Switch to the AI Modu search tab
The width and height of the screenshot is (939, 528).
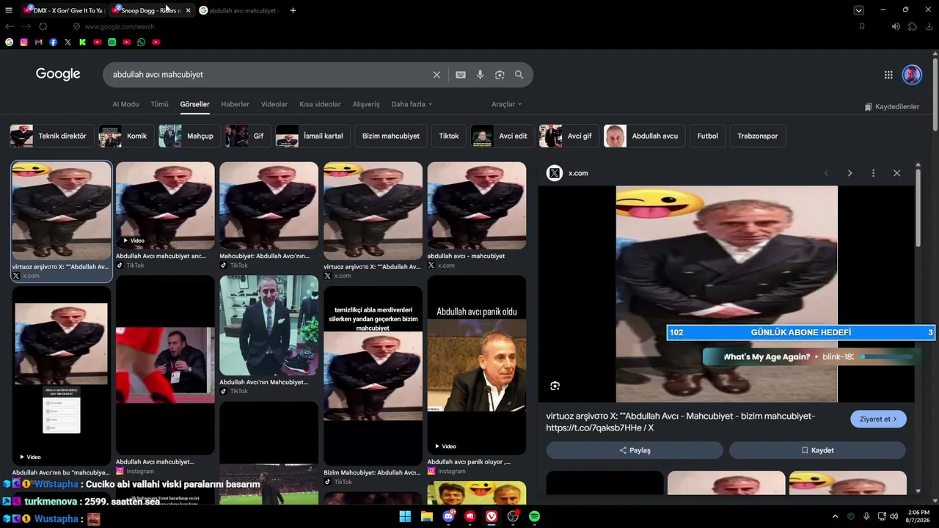pos(125,104)
